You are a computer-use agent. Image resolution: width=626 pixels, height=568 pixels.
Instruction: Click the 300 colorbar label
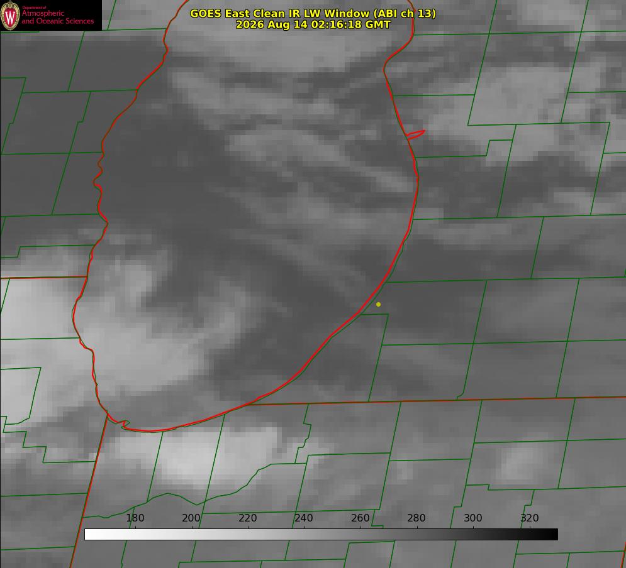[x=472, y=518]
